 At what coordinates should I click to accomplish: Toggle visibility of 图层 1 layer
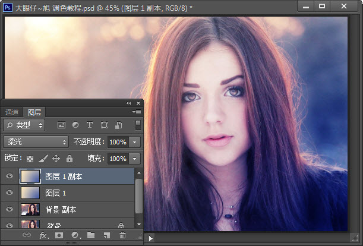9,193
